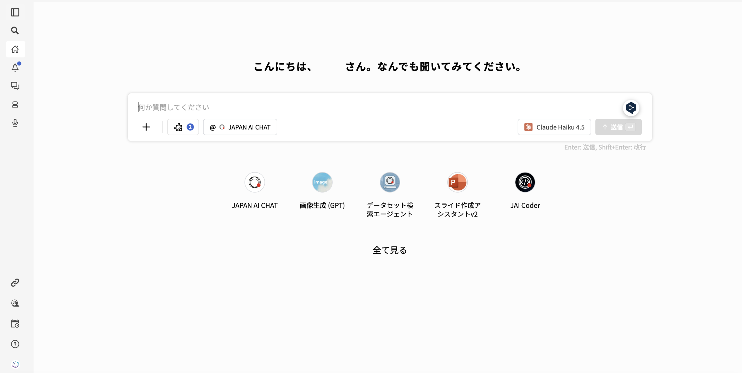Select the 画像生成 (GPT) agent
Screen dimensions: 742x373
(322, 182)
